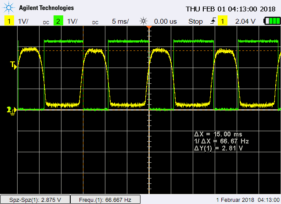Click the horizontal delay sun-shaped icon
The width and height of the screenshot is (281, 204).
(x=143, y=21)
